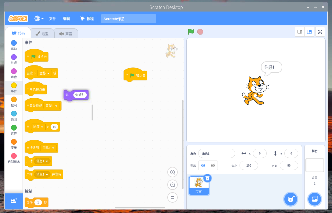Reset workspace zoom with equals button
The height and width of the screenshot is (213, 332).
click(172, 197)
